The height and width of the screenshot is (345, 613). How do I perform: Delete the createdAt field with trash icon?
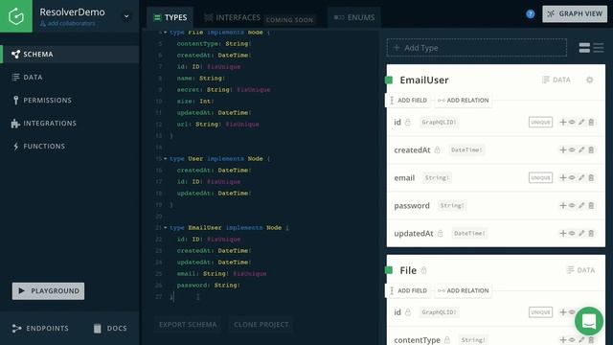click(x=591, y=149)
